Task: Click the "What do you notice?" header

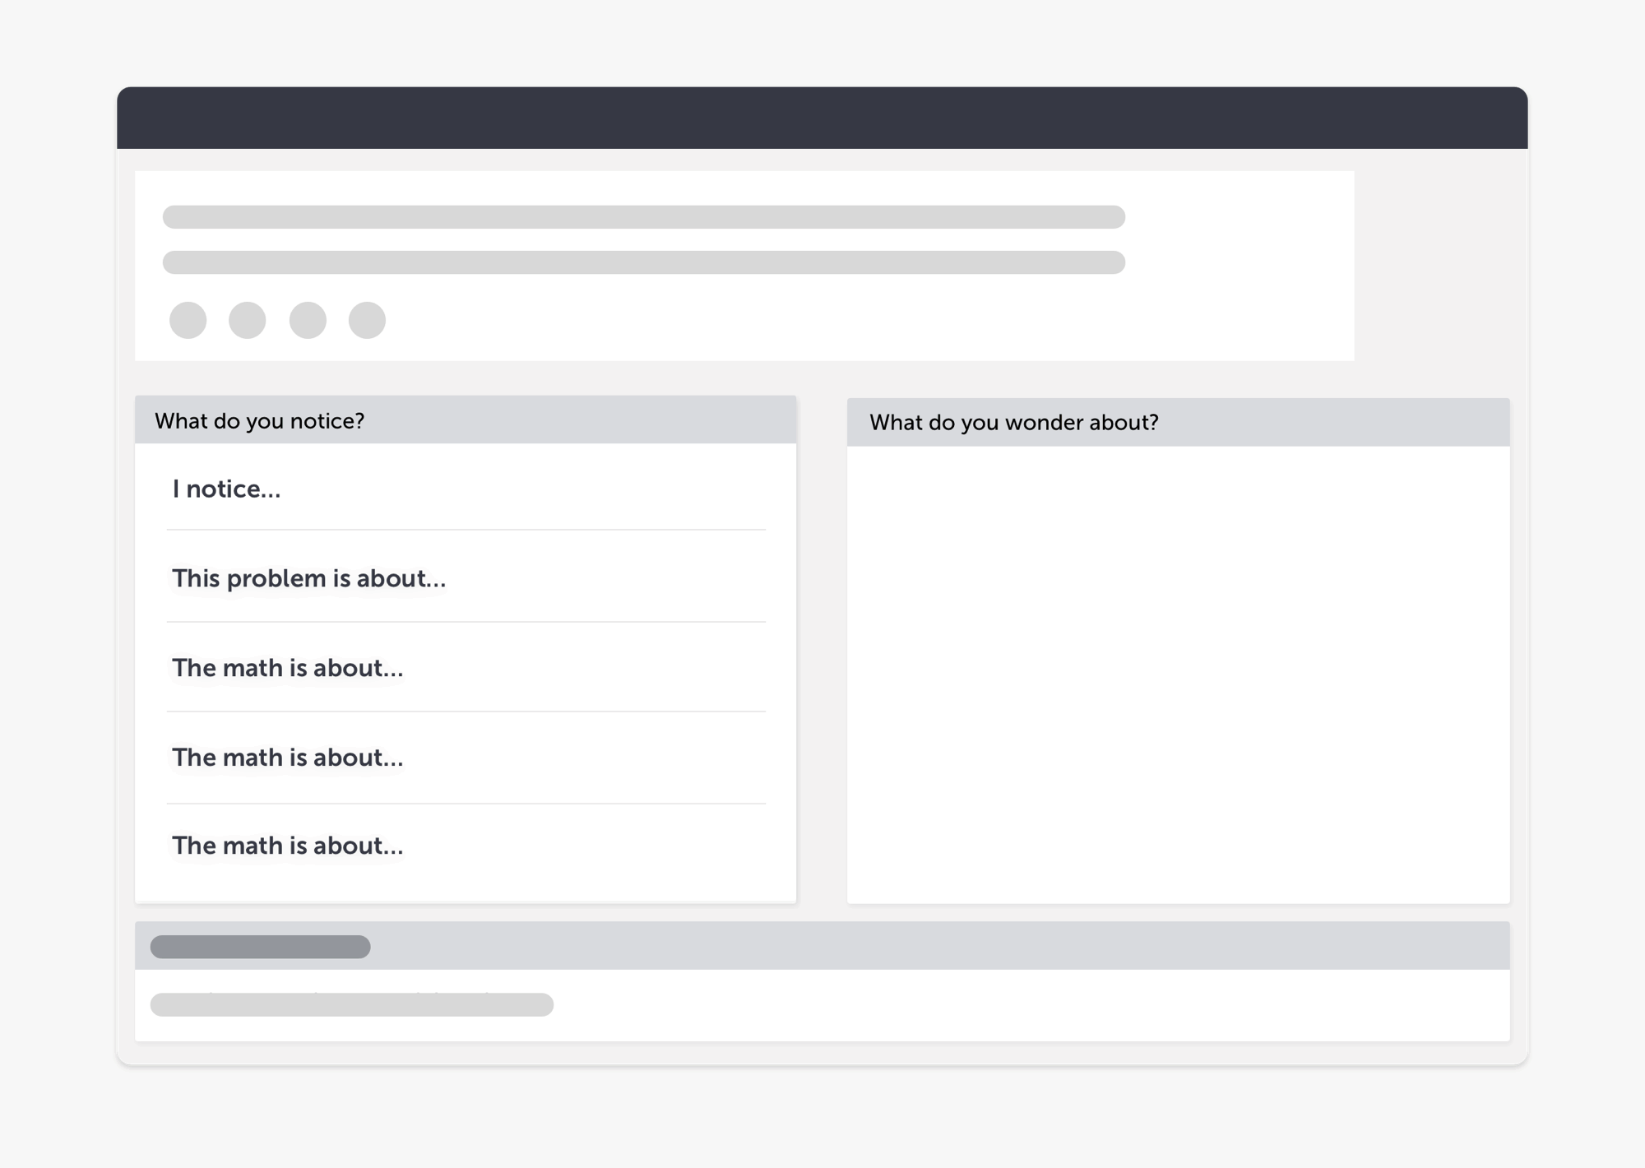Action: (259, 421)
